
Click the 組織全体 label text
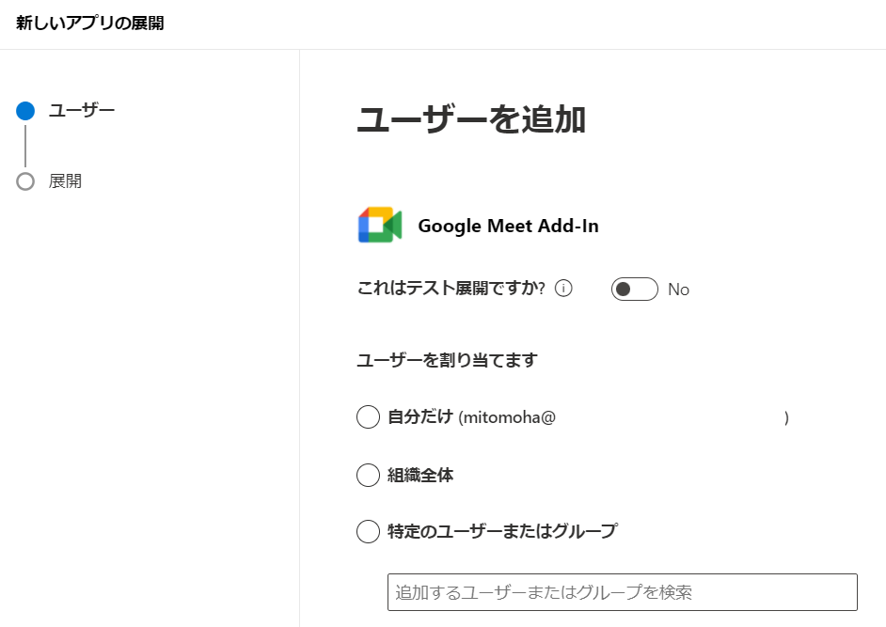[x=420, y=475]
